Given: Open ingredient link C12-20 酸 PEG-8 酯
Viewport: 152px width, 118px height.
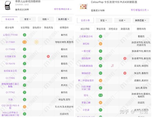Looking at the screenshot, I should [x=10, y=107].
